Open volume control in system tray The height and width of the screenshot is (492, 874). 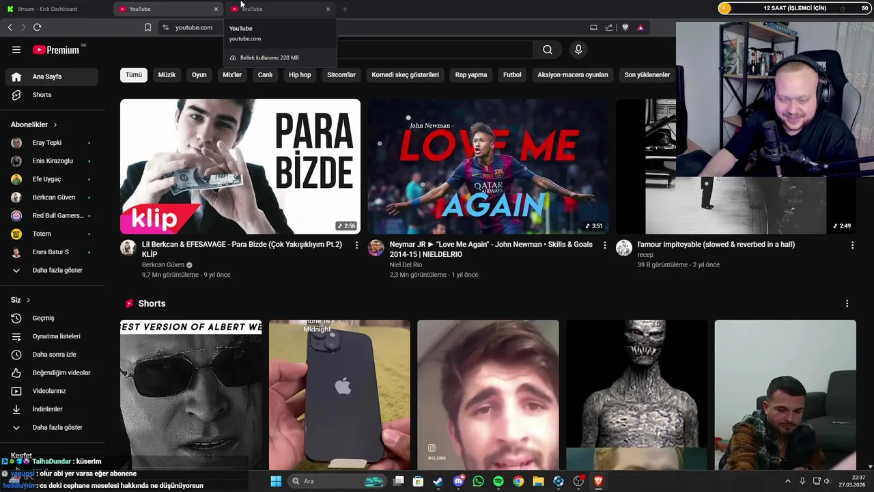click(827, 481)
